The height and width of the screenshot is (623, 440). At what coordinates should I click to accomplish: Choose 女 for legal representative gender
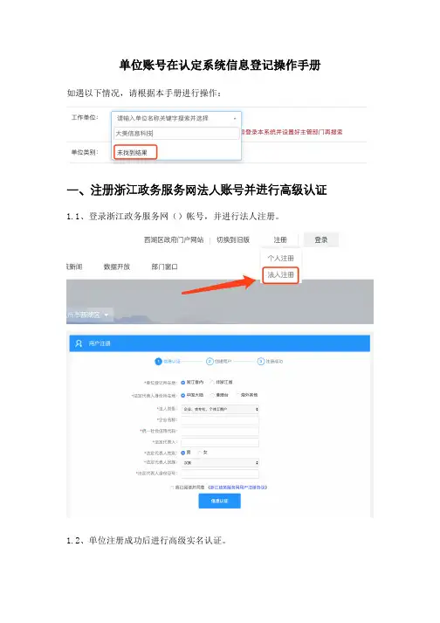pos(200,453)
